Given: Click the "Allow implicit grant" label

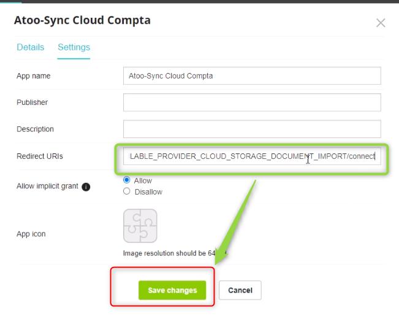Looking at the screenshot, I should [x=47, y=187].
